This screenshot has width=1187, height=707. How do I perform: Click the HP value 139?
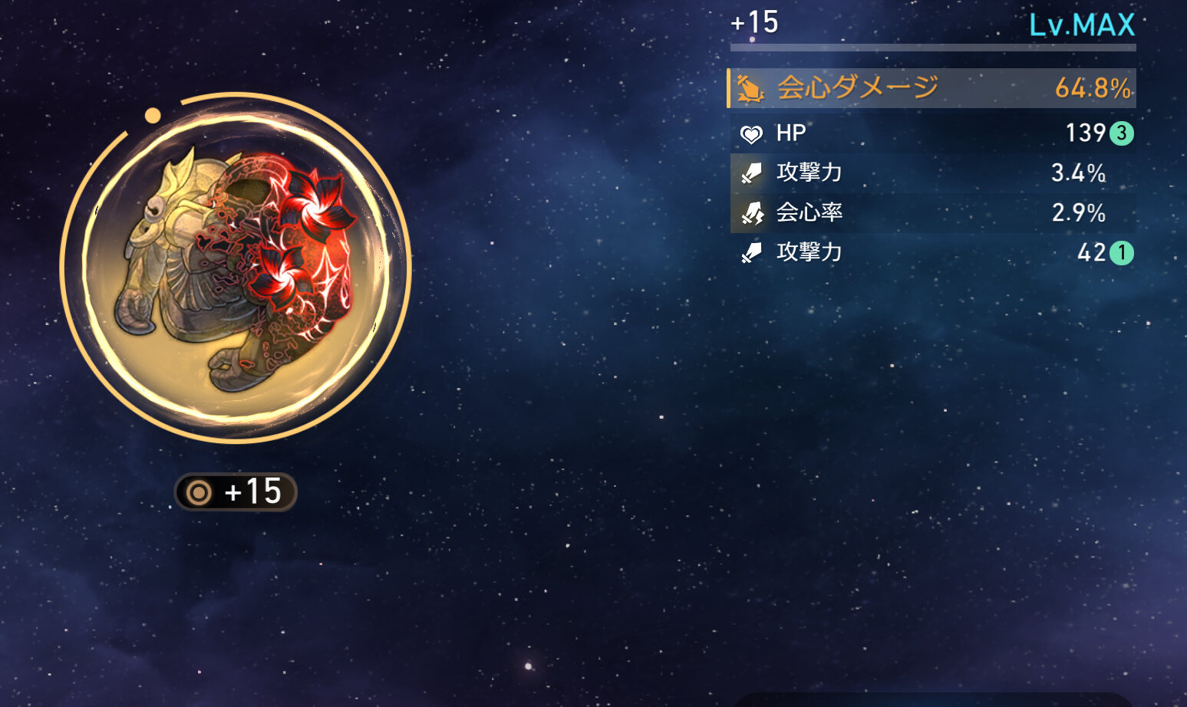(1086, 133)
